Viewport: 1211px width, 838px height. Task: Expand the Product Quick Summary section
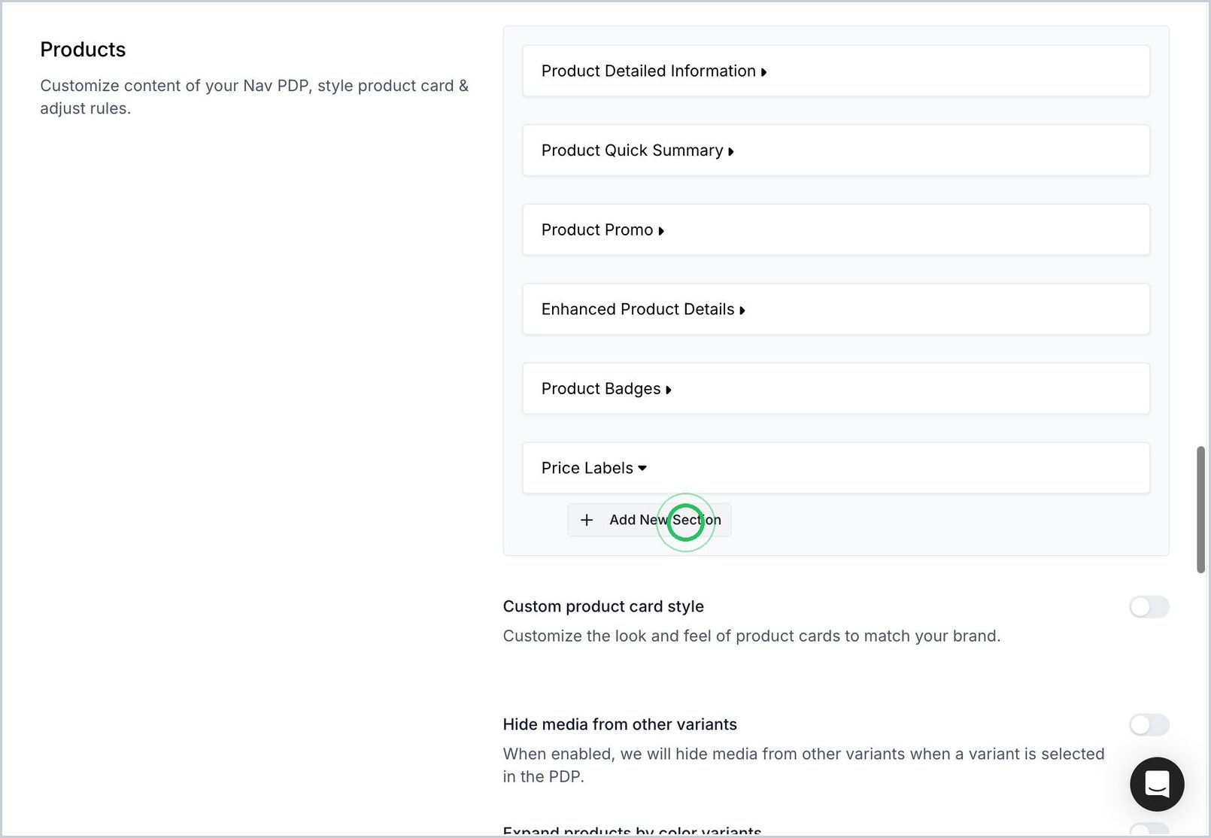click(836, 150)
